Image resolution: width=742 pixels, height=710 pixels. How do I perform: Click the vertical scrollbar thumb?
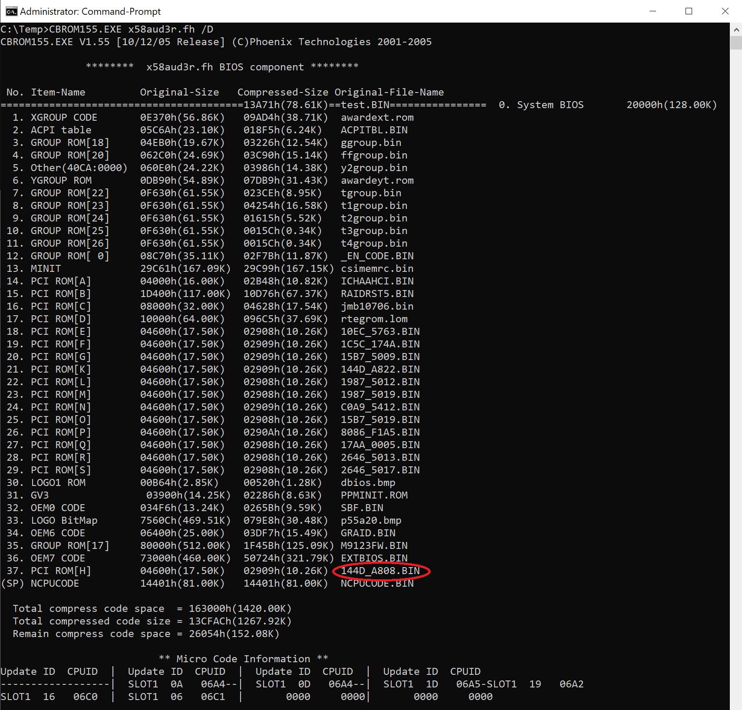pyautogui.click(x=736, y=43)
